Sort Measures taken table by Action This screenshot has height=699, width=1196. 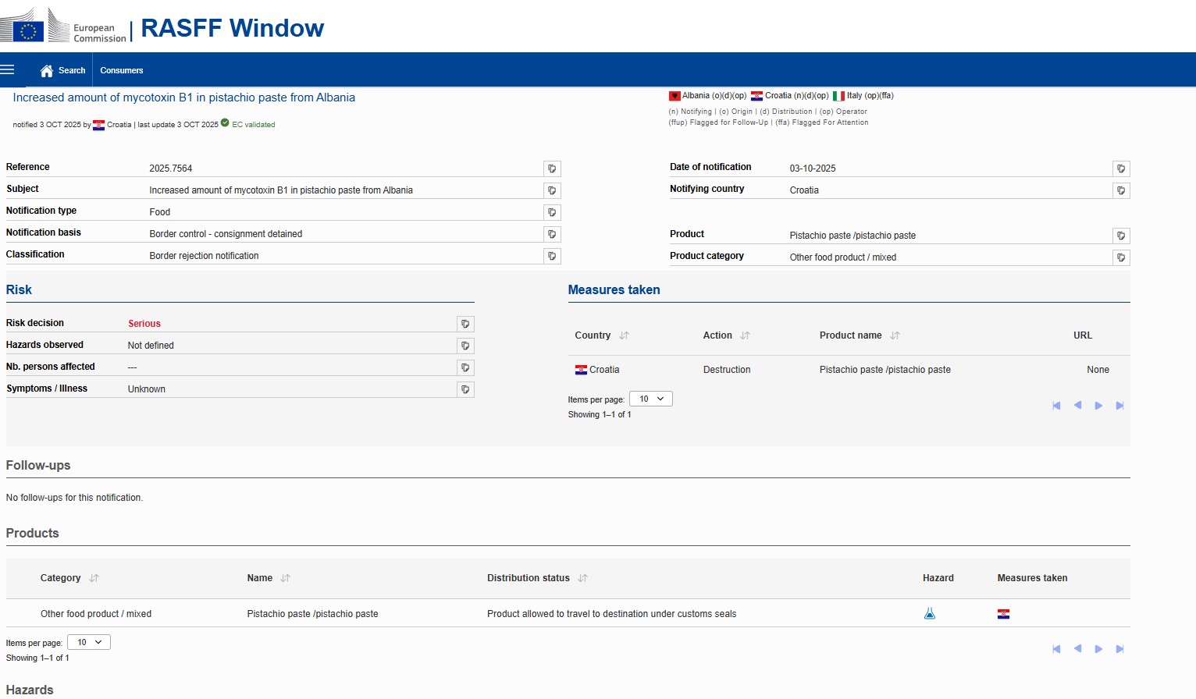coord(745,335)
